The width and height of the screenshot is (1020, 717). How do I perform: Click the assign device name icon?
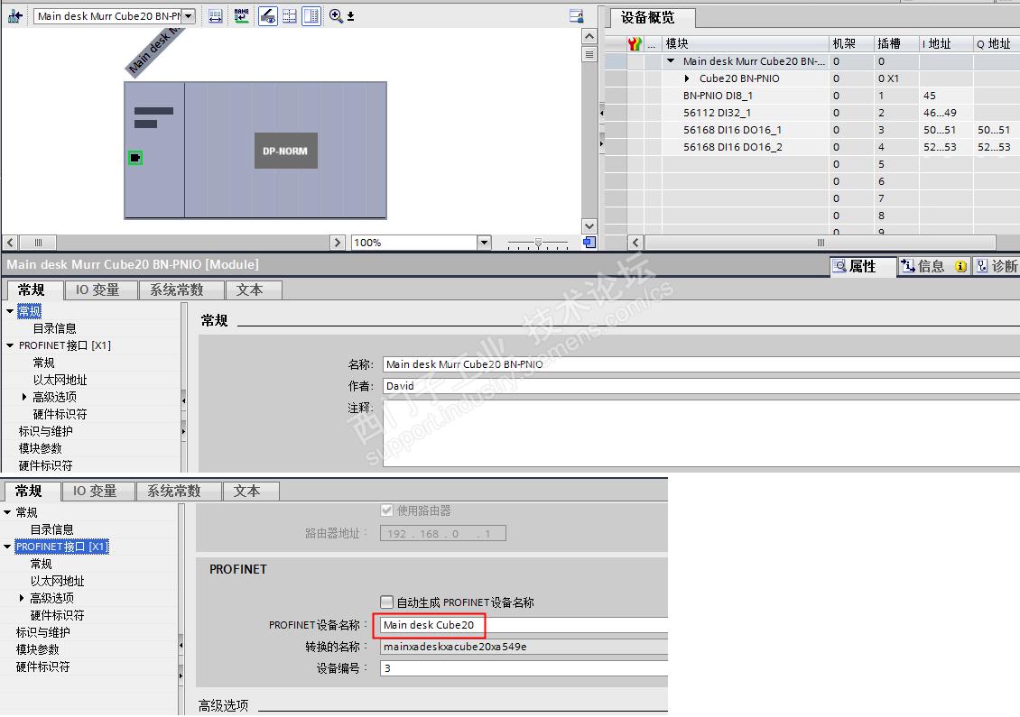(x=241, y=16)
